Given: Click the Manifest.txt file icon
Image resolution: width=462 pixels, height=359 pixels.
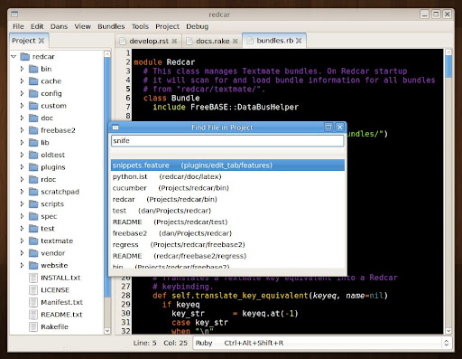Looking at the screenshot, I should tap(33, 302).
